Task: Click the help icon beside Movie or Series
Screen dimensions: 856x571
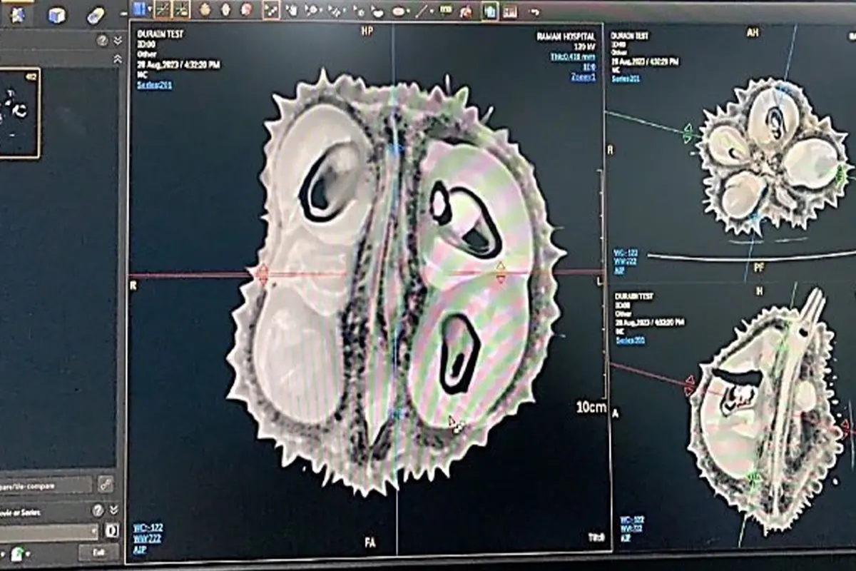Action: point(98,510)
